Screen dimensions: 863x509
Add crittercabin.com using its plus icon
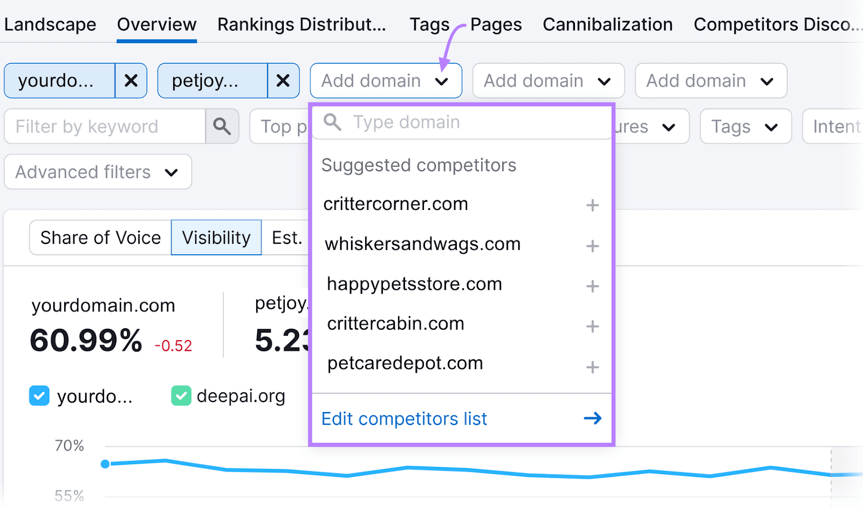point(592,326)
